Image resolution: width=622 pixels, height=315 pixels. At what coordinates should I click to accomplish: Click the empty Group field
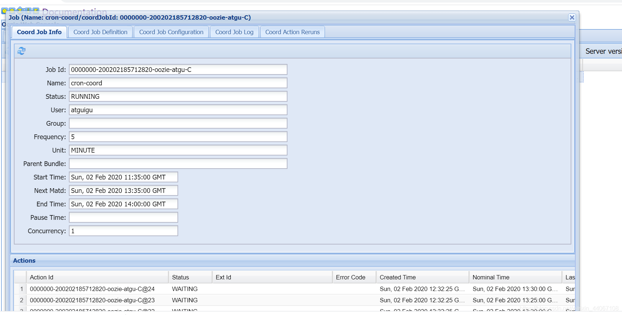point(178,123)
